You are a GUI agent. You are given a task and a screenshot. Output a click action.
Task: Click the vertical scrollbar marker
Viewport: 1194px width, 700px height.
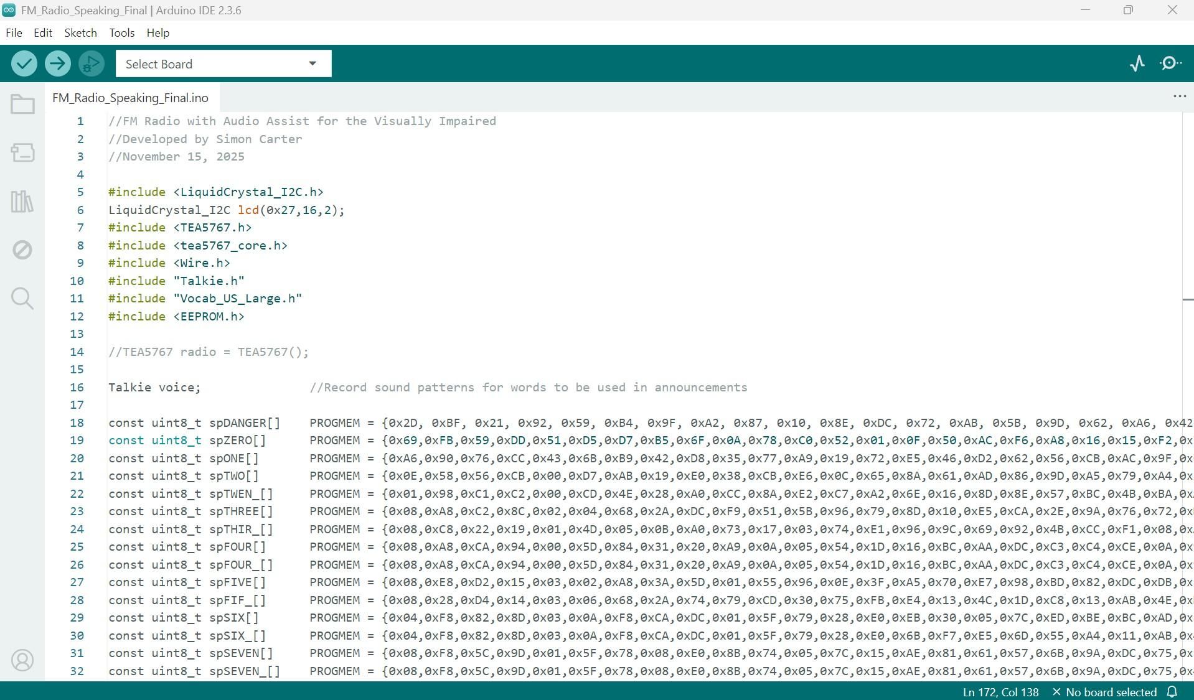[1188, 299]
